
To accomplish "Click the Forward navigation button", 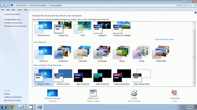I will point(6,5).
